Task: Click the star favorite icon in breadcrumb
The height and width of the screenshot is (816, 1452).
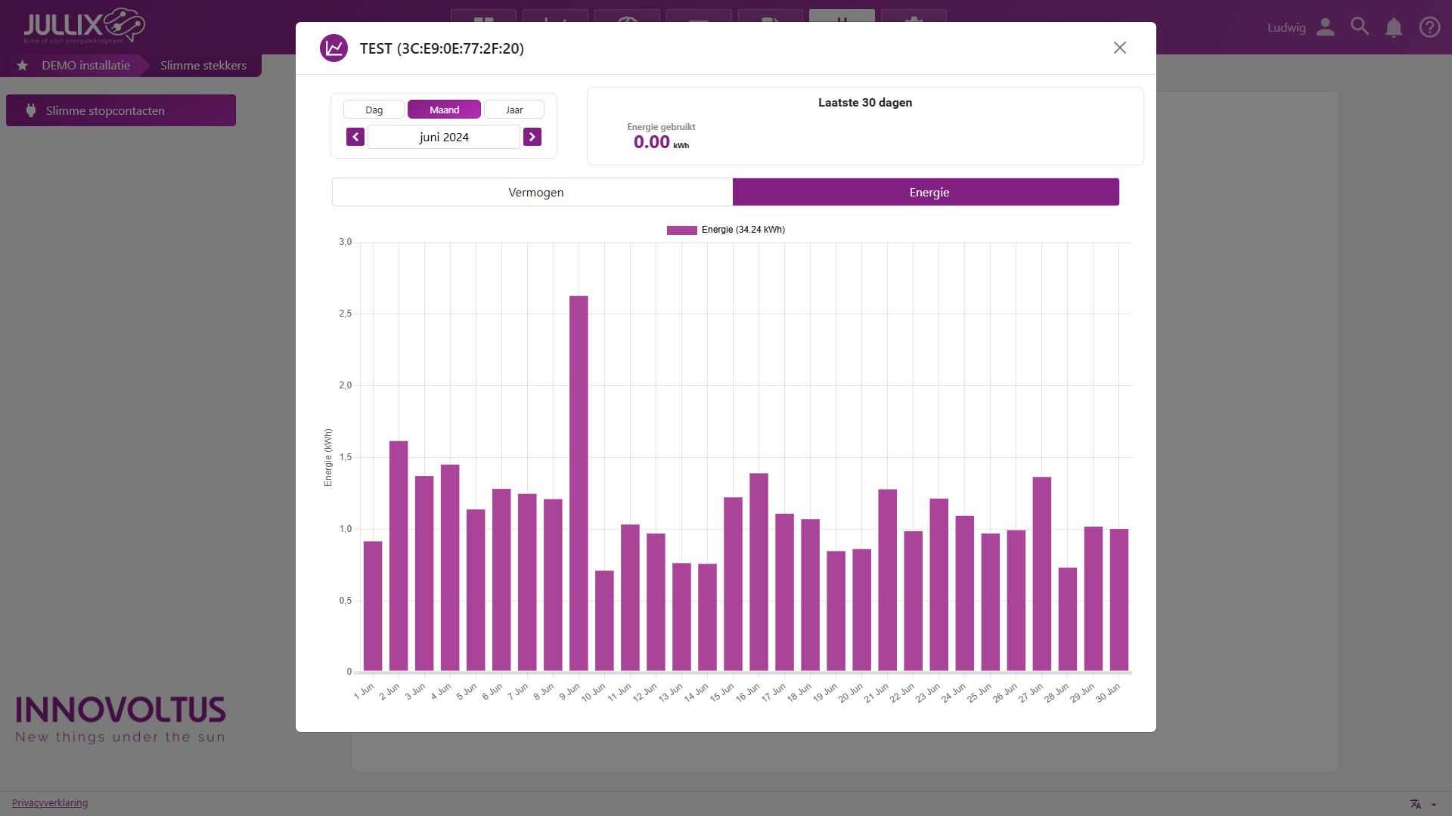Action: coord(23,66)
